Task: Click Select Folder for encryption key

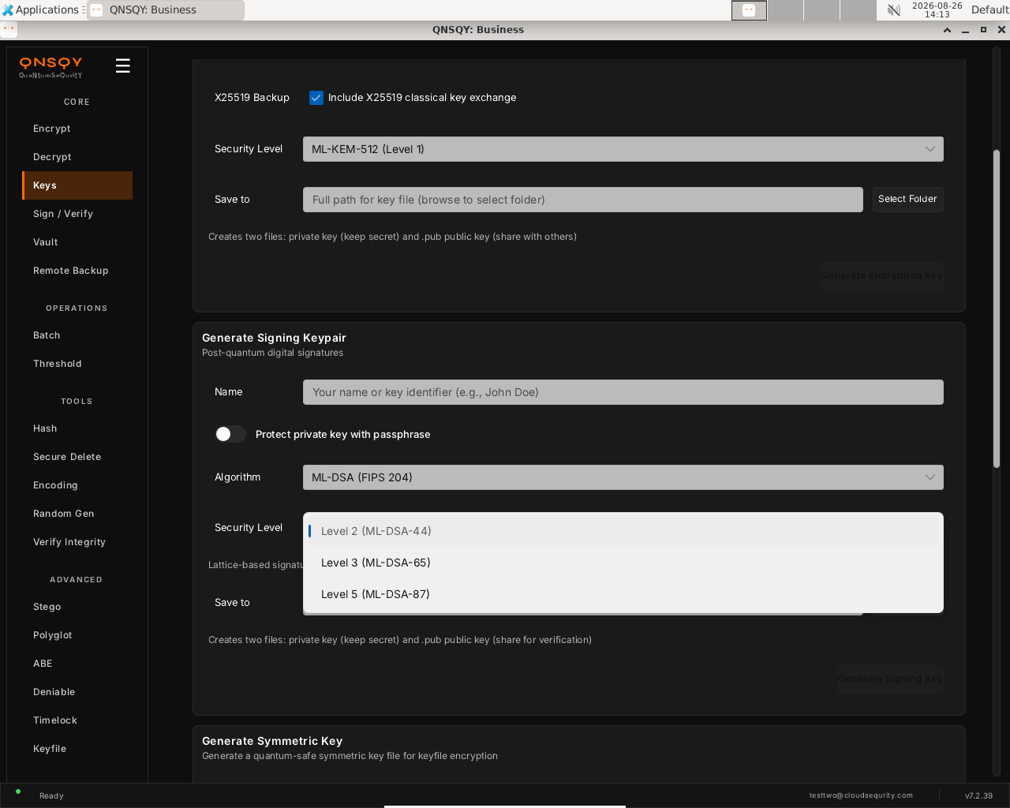Action: pyautogui.click(x=907, y=199)
